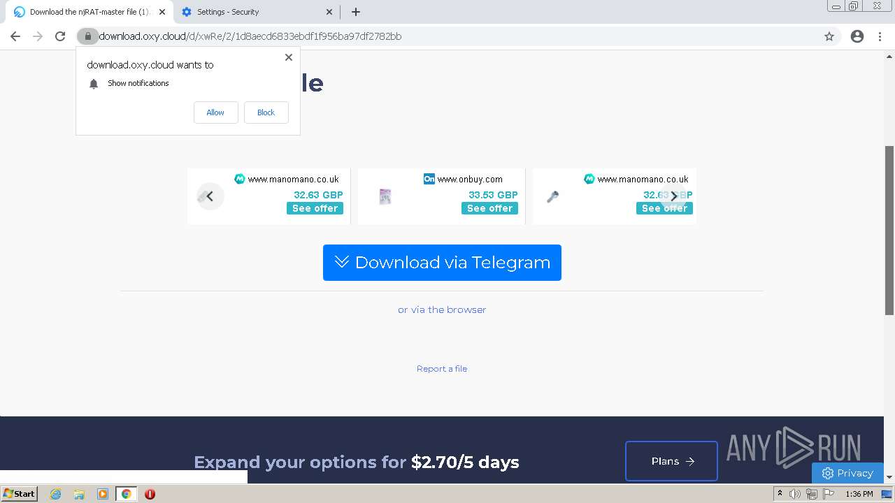
Task: Close the Settings - Security tab
Action: pos(329,12)
